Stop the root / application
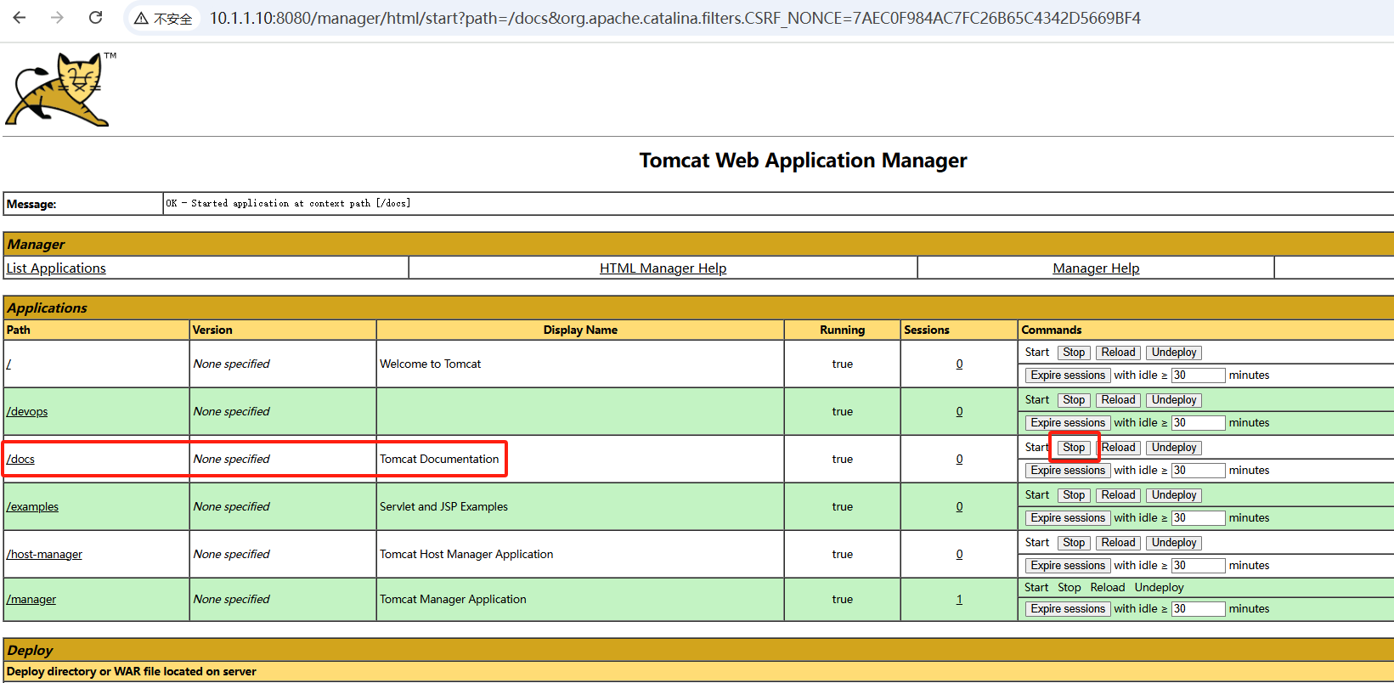 tap(1074, 353)
